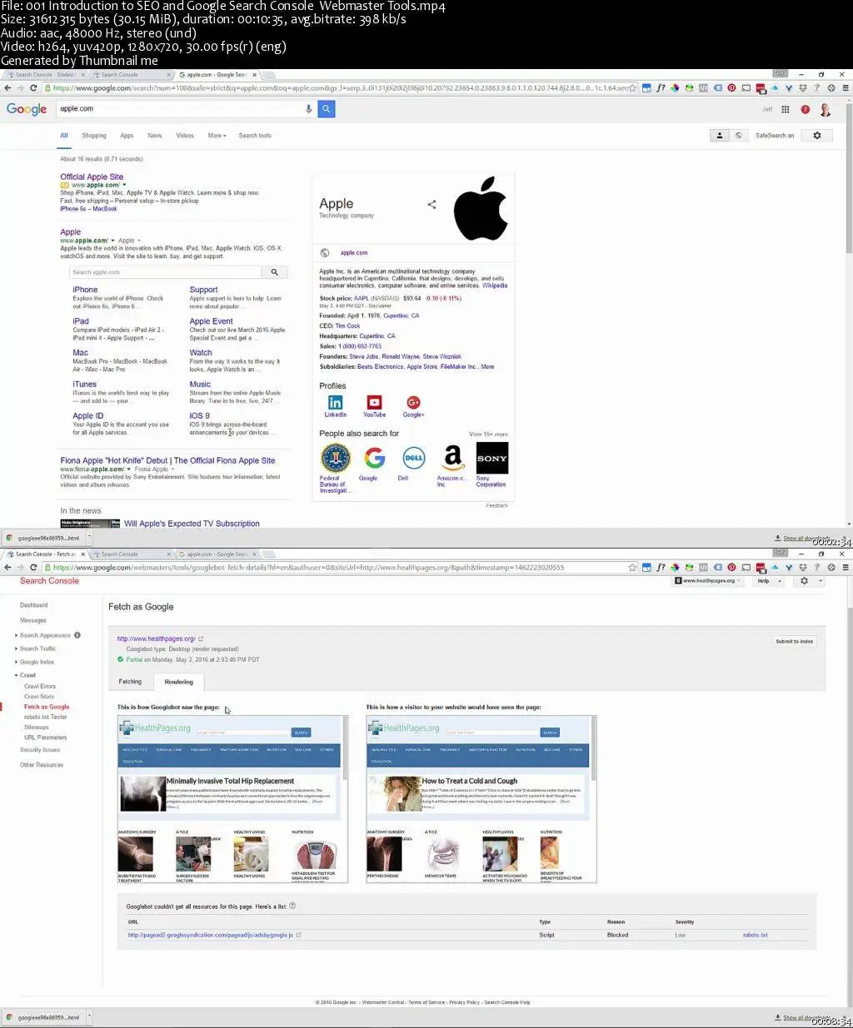This screenshot has height=1028, width=853.
Task: Open the Google apps grid icon
Action: click(784, 109)
